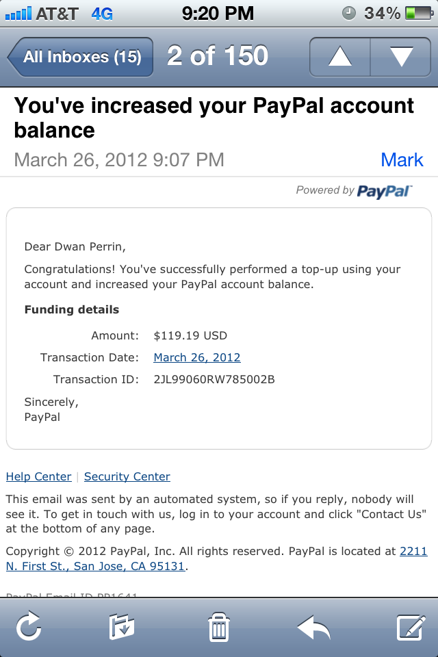
Task: Open the March 26, 2012 date link
Action: pyautogui.click(x=197, y=357)
